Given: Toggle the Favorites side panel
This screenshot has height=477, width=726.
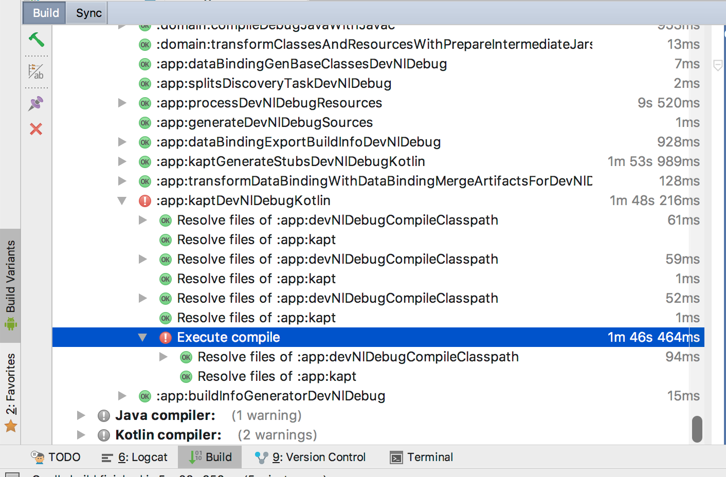Looking at the screenshot, I should (x=10, y=391).
